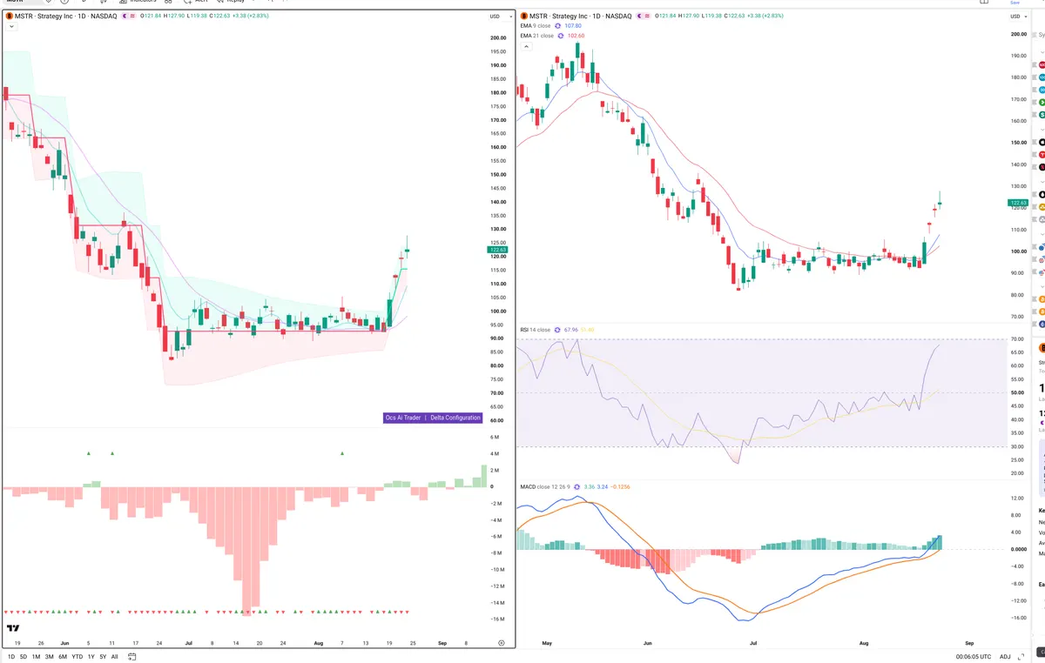Select the 5Y date range
Image resolution: width=1045 pixels, height=663 pixels.
pos(103,656)
